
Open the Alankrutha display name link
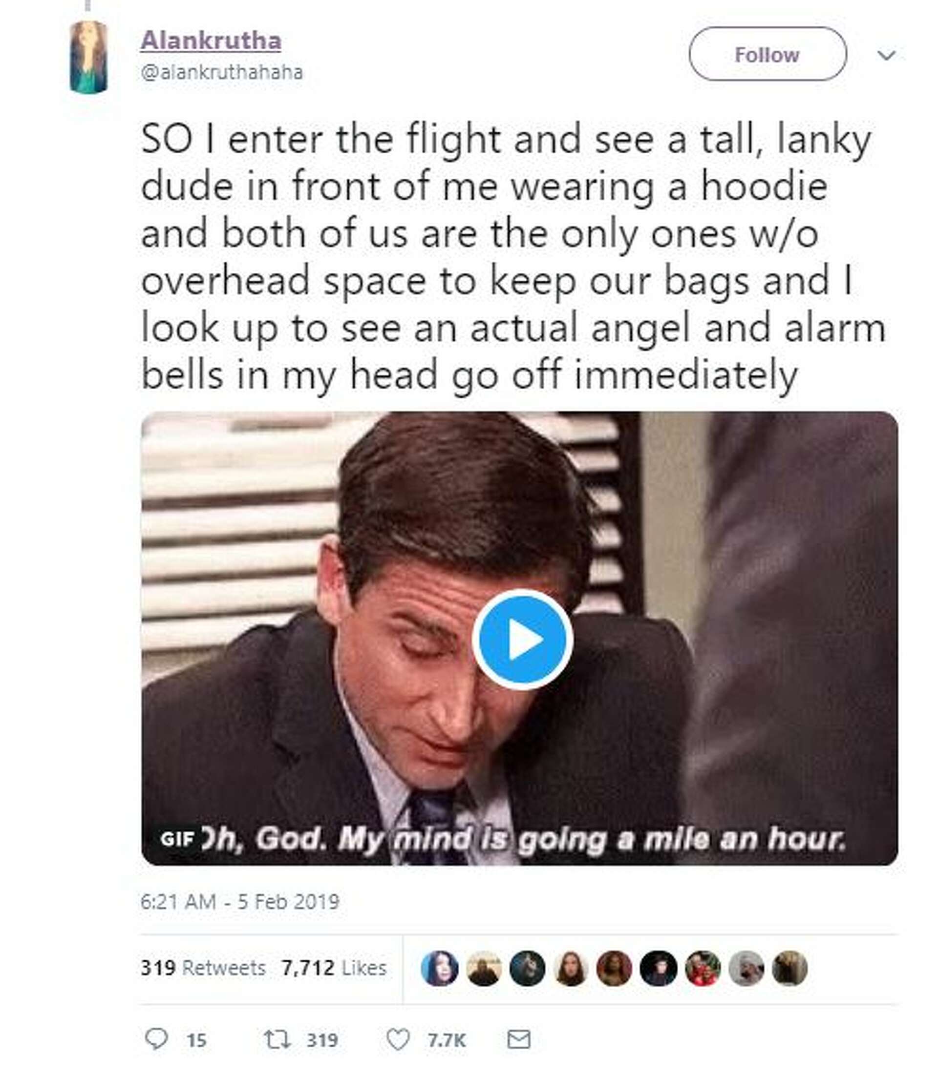coord(211,41)
